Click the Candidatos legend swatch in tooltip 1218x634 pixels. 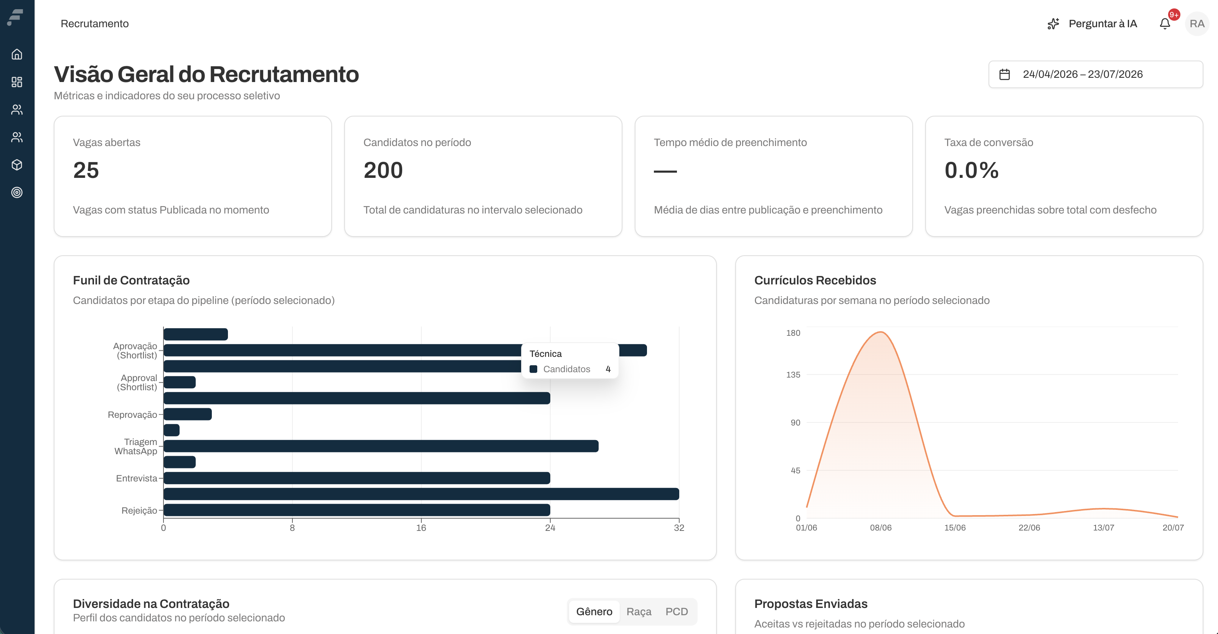pyautogui.click(x=533, y=369)
